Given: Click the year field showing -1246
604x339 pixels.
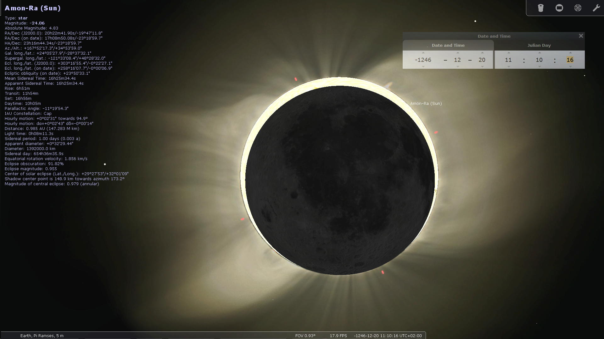Looking at the screenshot, I should (x=423, y=60).
